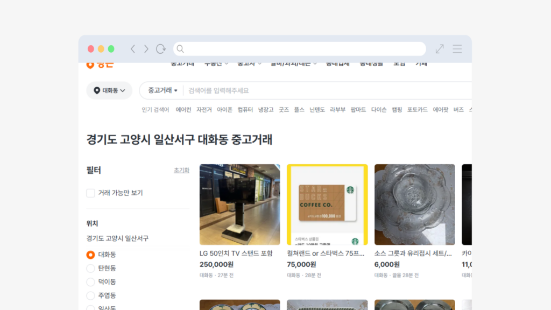Open the LG TV stand listing photo
Image resolution: width=551 pixels, height=310 pixels.
click(239, 205)
